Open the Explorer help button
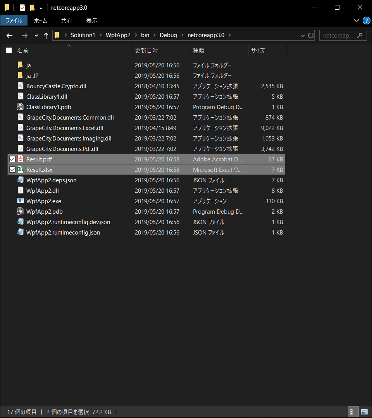The image size is (372, 418). (367, 21)
